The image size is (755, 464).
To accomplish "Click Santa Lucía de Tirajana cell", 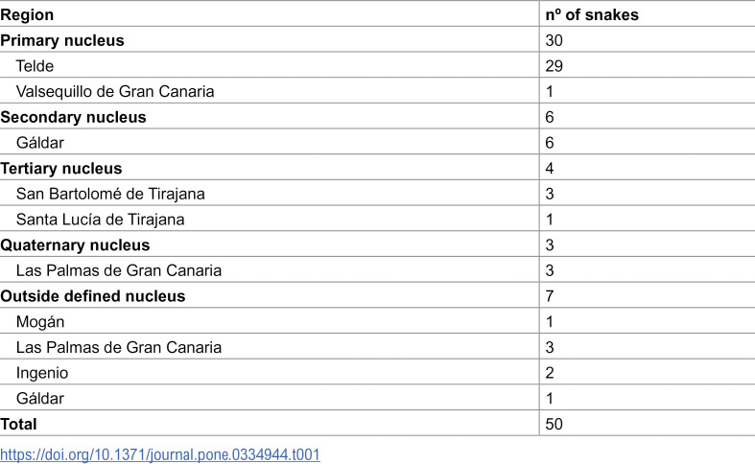I will tap(100, 220).
